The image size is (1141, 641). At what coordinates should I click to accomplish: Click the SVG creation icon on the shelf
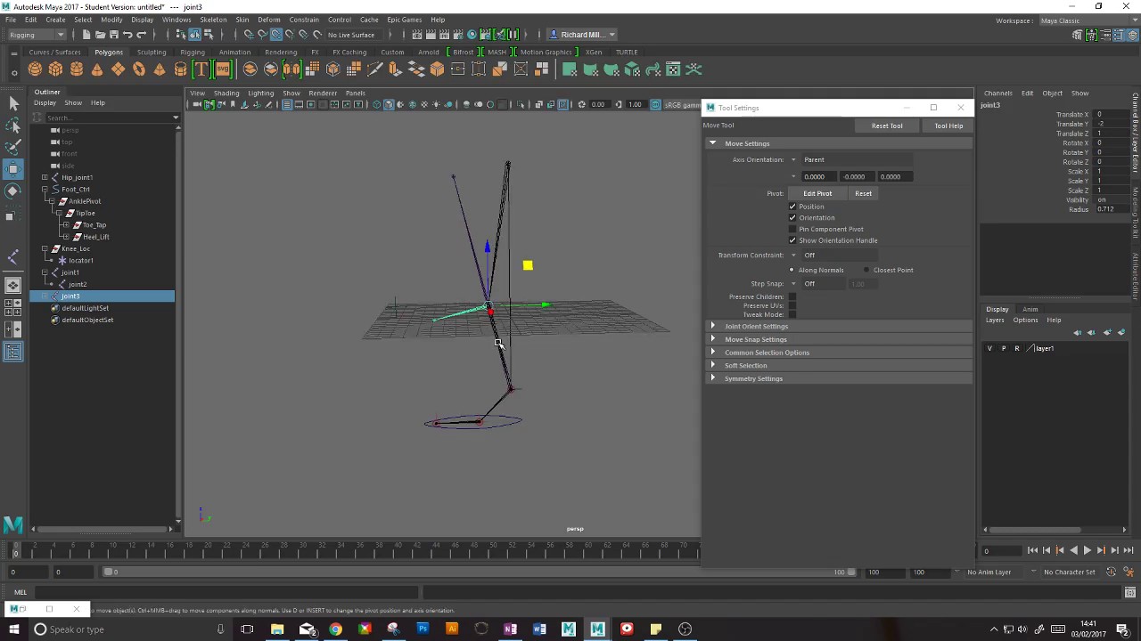point(223,69)
